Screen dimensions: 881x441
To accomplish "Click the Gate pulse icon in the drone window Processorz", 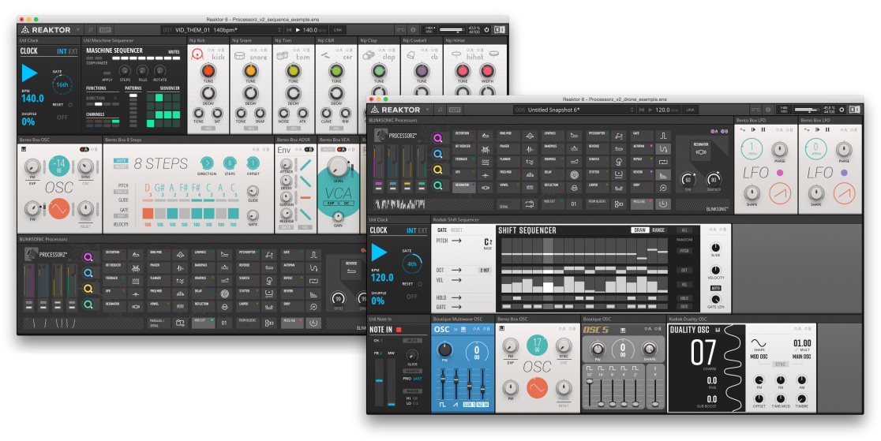I will [x=664, y=136].
